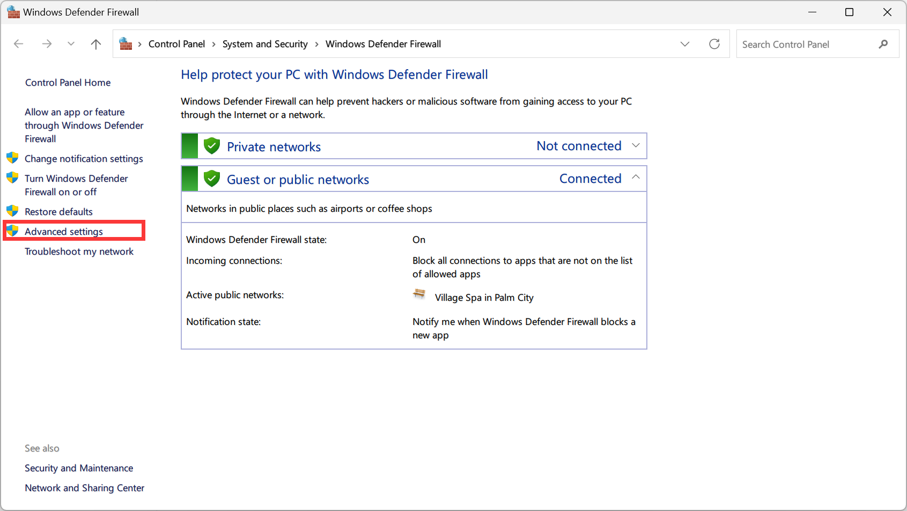
Task: Open Network and Sharing Center link
Action: click(84, 488)
